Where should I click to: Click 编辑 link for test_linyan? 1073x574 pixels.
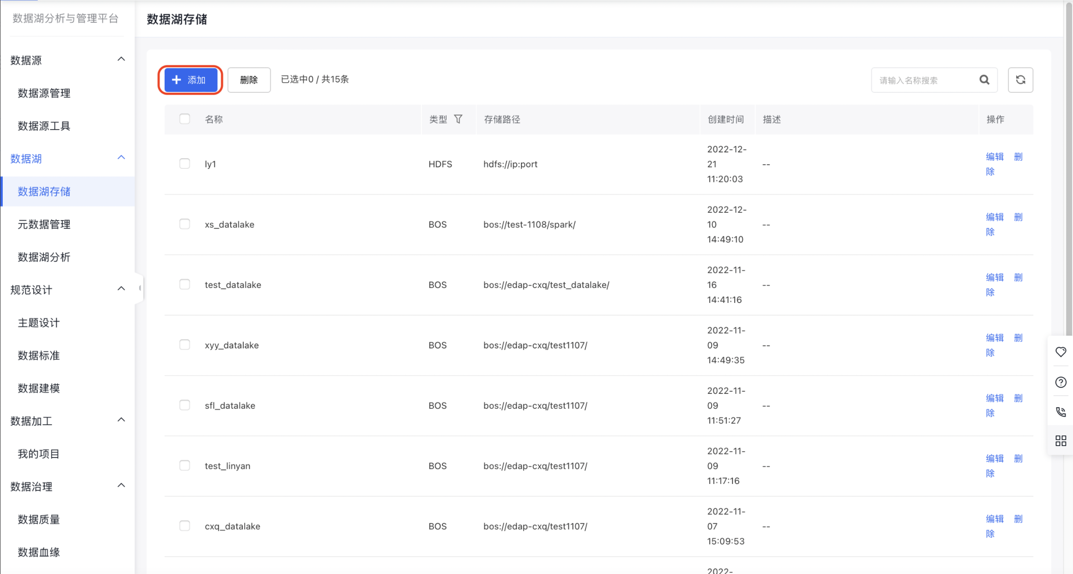click(x=995, y=458)
